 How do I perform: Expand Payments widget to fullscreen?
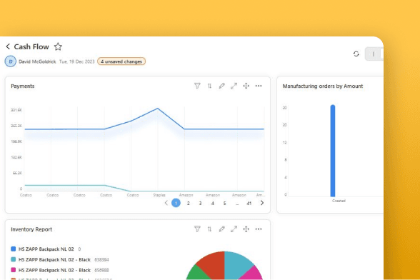234,86
